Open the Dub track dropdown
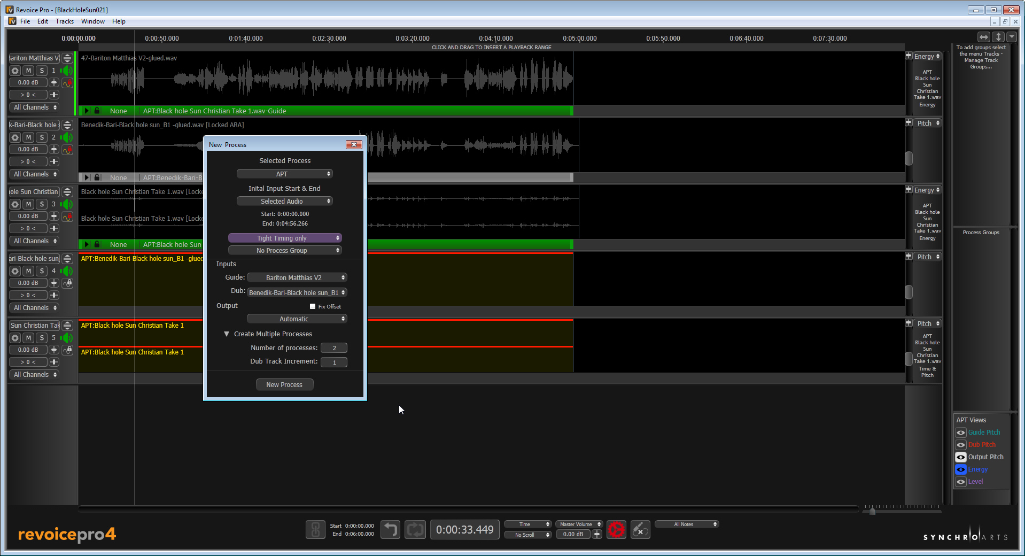1025x556 pixels. click(297, 292)
